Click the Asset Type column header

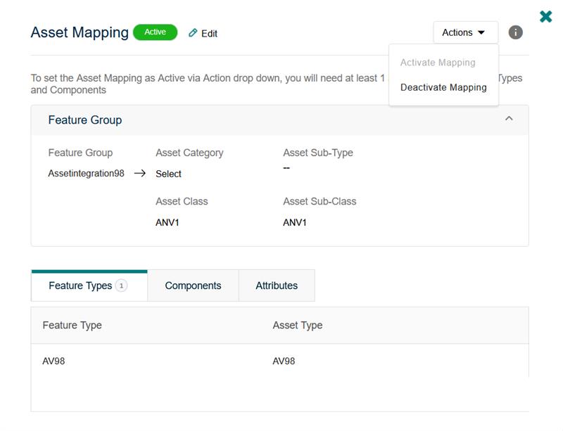tap(298, 325)
